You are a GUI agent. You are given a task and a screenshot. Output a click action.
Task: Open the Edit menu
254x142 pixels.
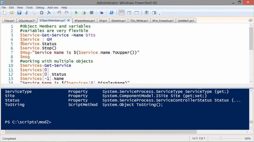click(x=12, y=7)
